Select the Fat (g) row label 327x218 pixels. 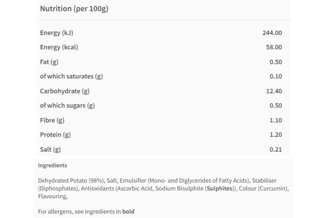click(49, 62)
